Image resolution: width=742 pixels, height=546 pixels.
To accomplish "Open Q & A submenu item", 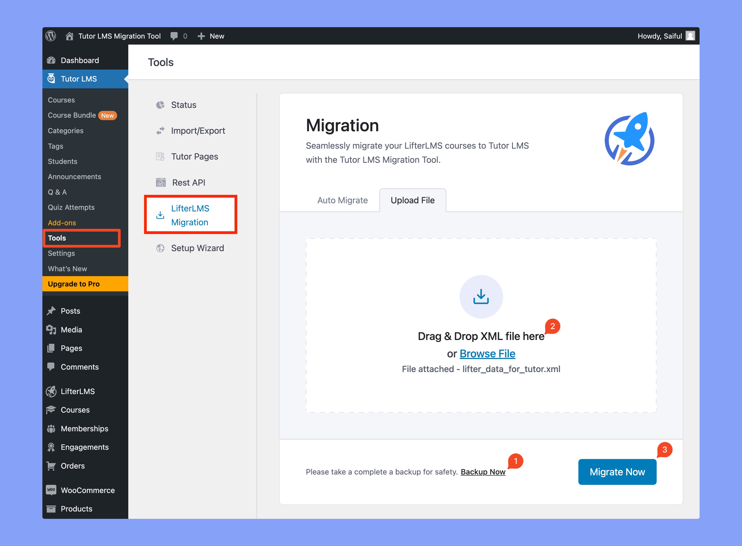I will coord(57,192).
